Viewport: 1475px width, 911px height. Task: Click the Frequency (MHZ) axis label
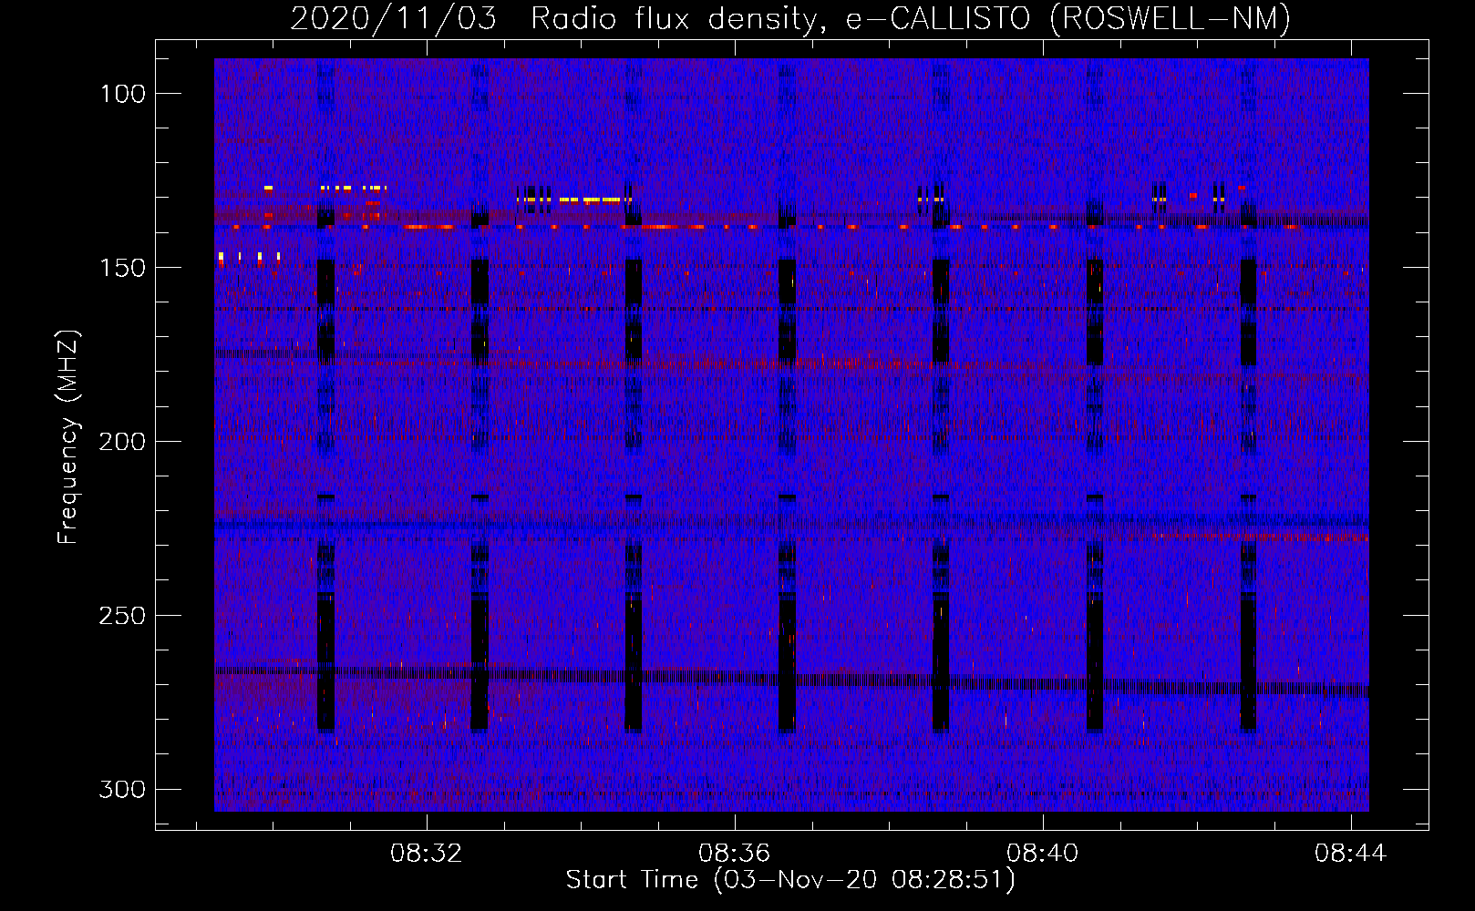[68, 436]
